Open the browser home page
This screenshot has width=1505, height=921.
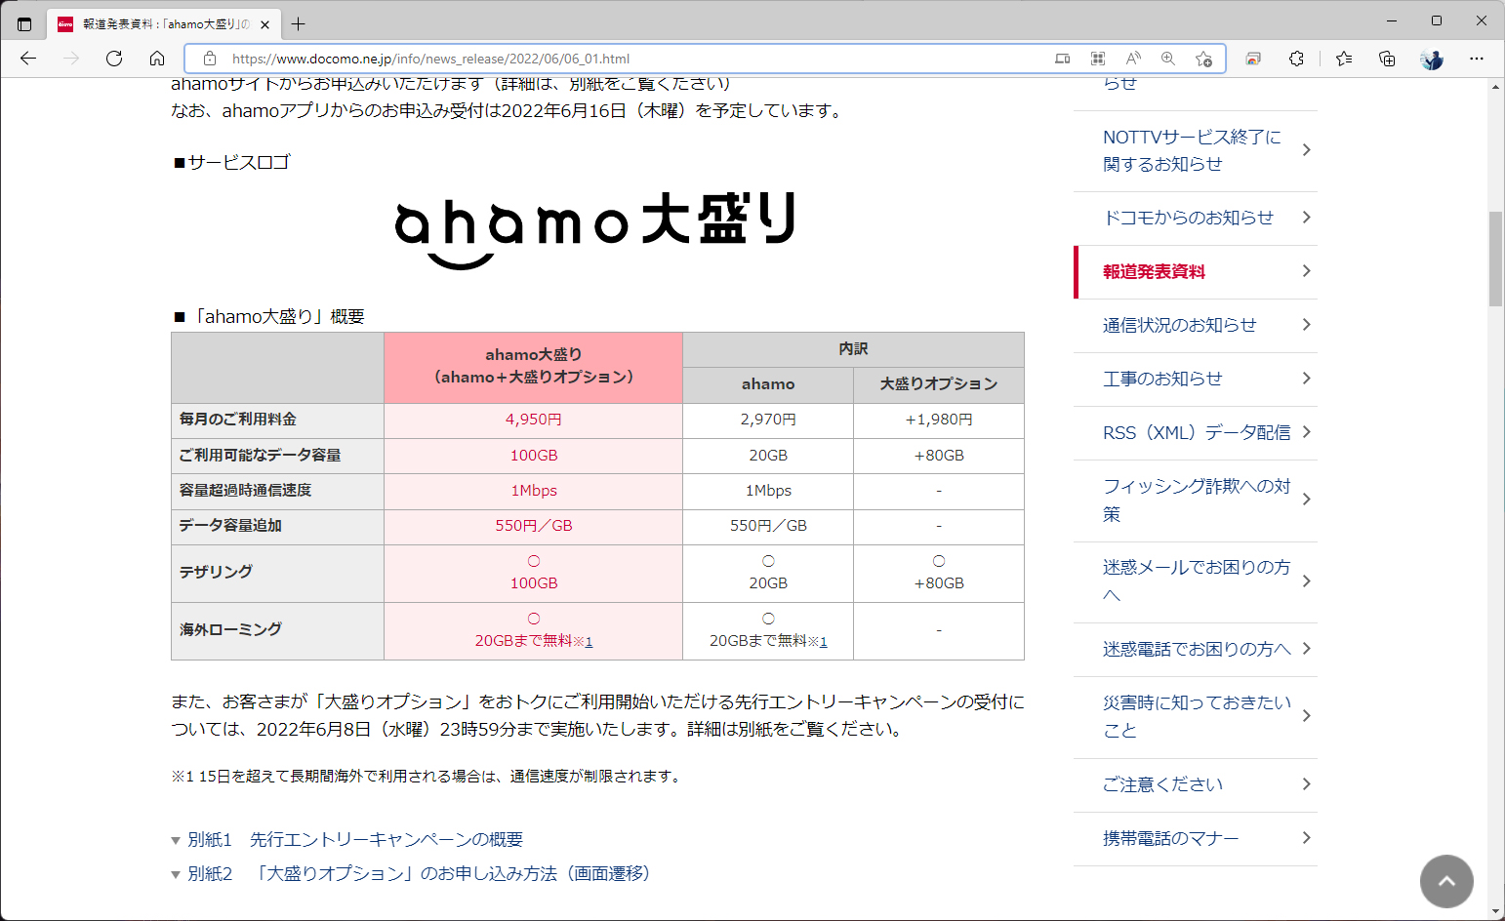pyautogui.click(x=157, y=59)
